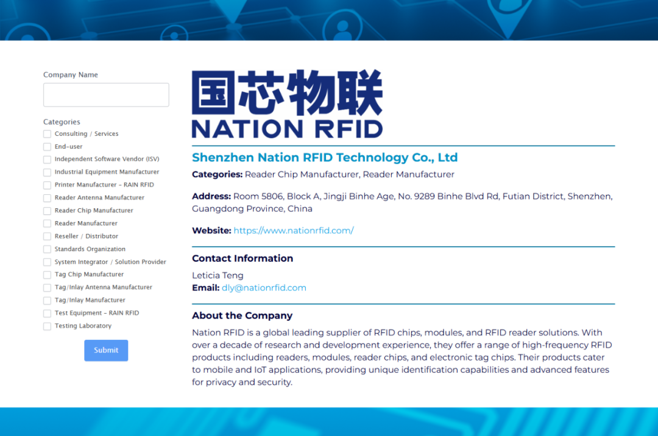This screenshot has width=658, height=436.
Task: Enable the End-user category checkbox
Action: tap(48, 147)
